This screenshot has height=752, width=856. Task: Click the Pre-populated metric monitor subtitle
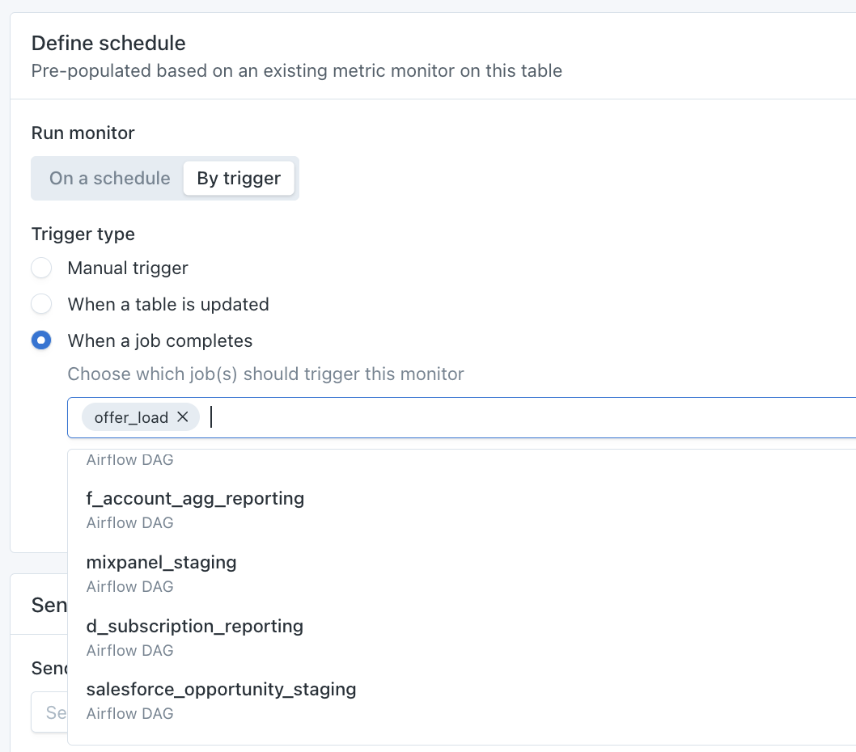[x=296, y=71]
